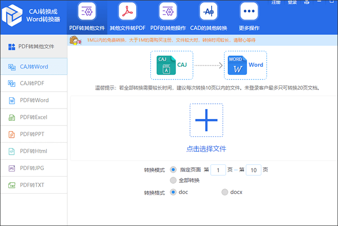Select 全部转换 conversion mode
The image size is (338, 226).
[173, 180]
